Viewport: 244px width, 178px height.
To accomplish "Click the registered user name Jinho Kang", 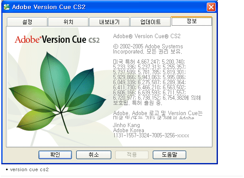I will point(126,125).
